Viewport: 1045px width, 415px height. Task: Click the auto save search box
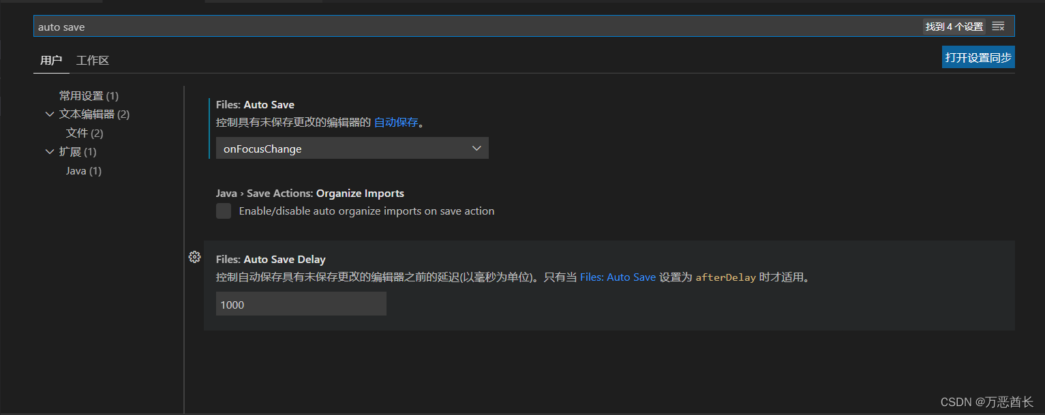(273, 27)
